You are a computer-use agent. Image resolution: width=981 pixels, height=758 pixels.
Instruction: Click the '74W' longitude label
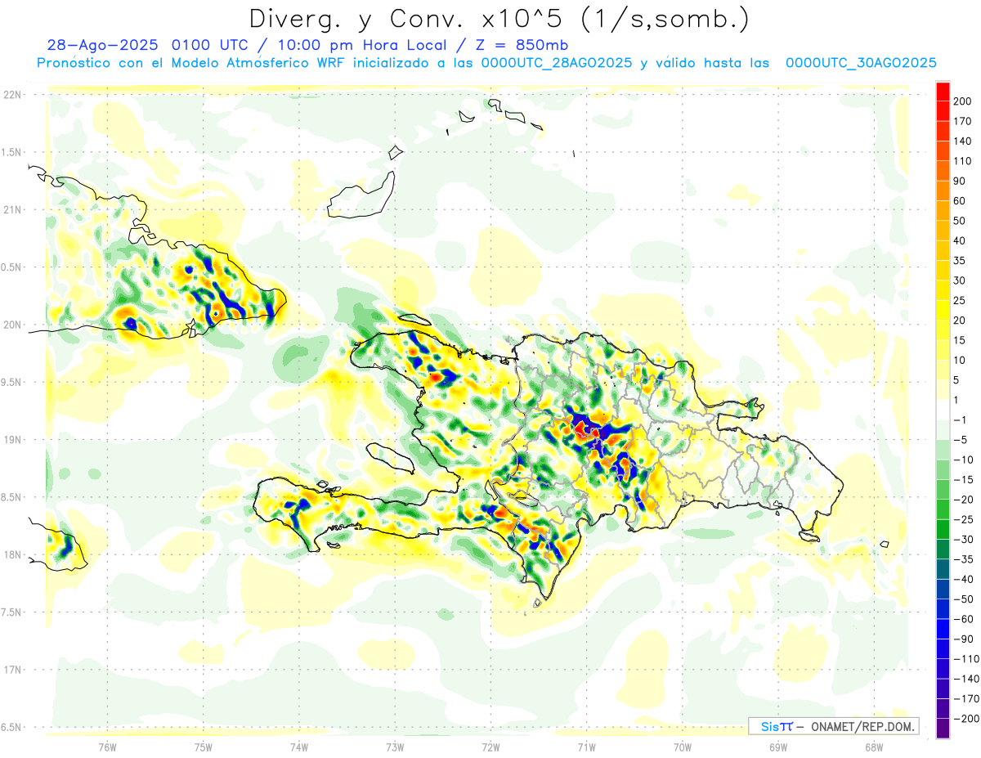(x=299, y=747)
